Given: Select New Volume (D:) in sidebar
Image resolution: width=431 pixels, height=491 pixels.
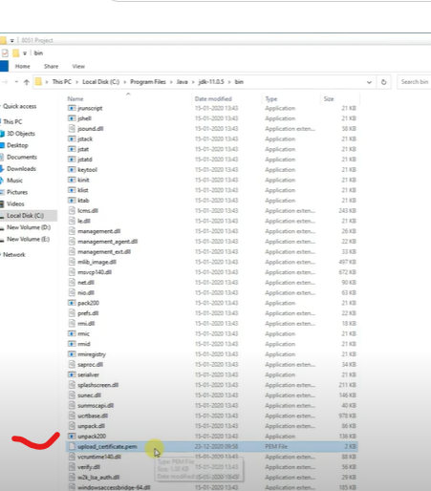Looking at the screenshot, I should point(29,227).
